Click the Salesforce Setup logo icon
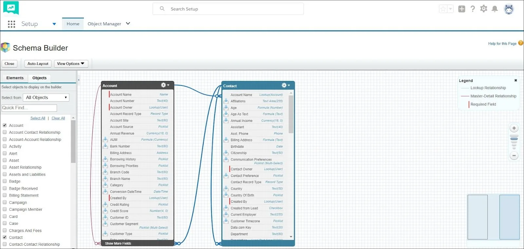This screenshot has height=249, width=524. click(x=11, y=8)
